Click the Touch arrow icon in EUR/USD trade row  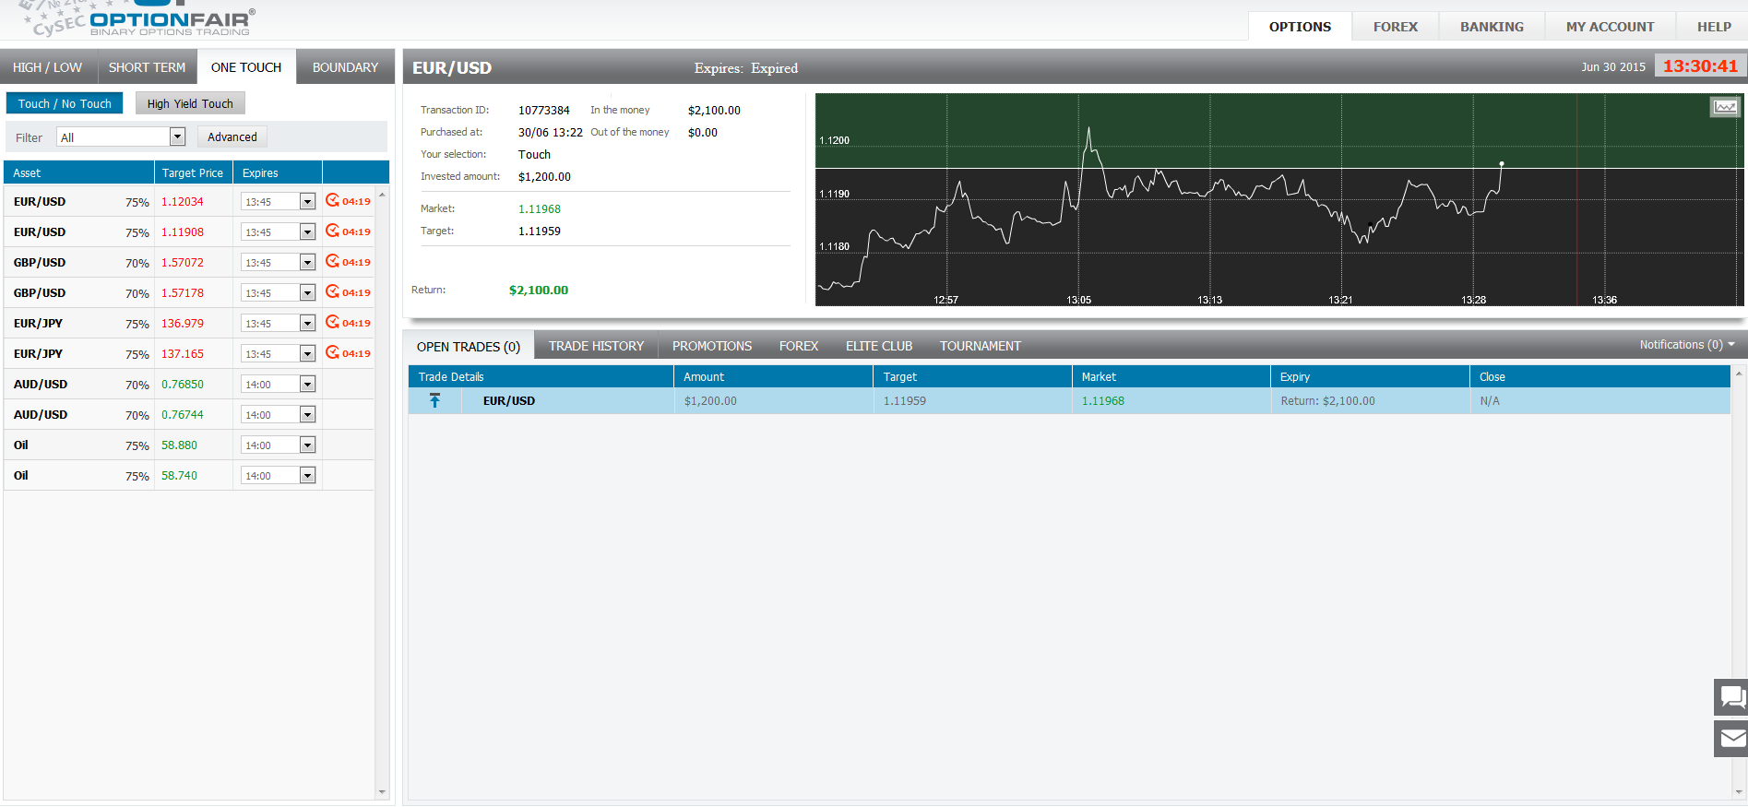pos(434,400)
